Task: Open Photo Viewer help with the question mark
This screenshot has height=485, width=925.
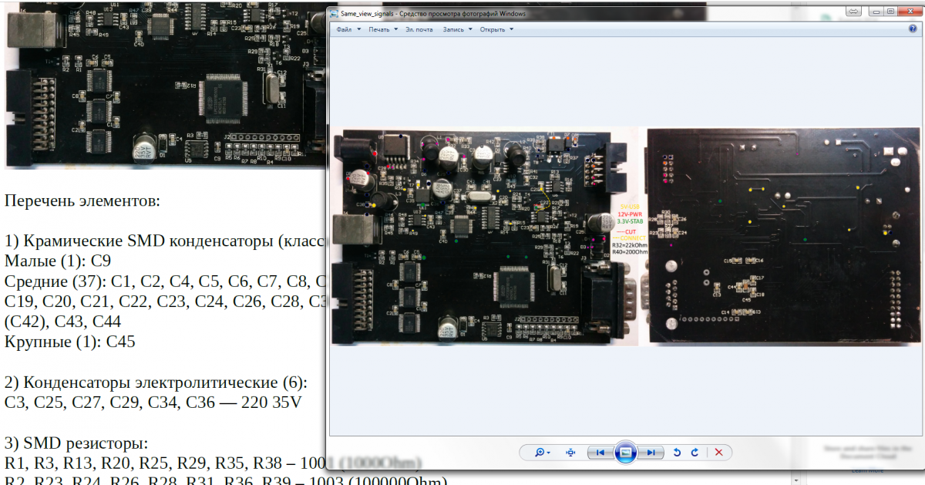Action: tap(913, 29)
